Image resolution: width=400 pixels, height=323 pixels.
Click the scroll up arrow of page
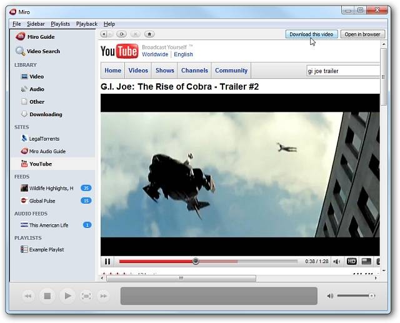[383, 44]
